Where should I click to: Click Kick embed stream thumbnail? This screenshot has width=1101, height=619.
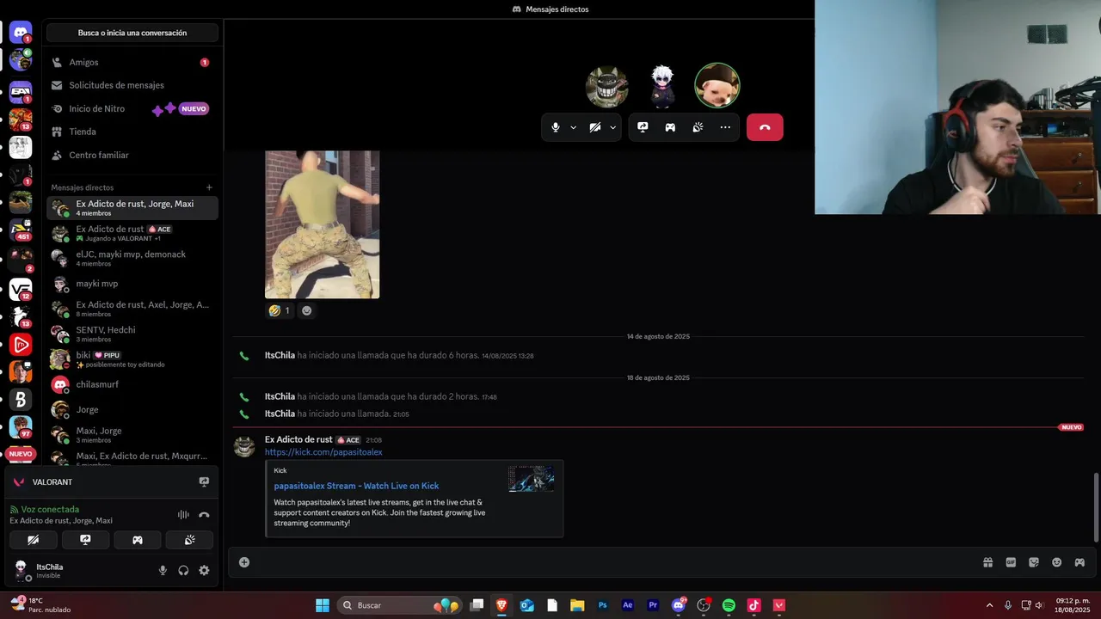click(x=531, y=479)
